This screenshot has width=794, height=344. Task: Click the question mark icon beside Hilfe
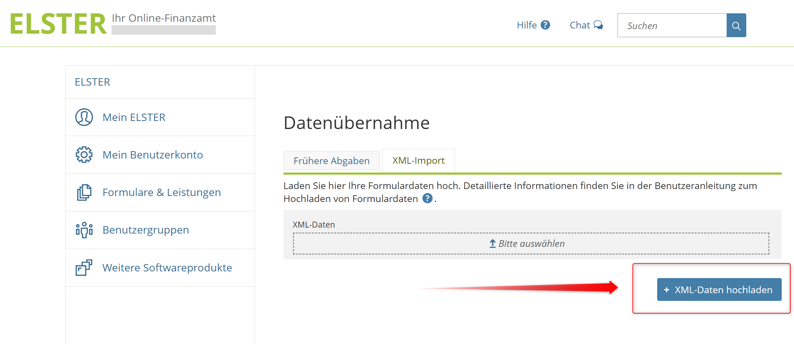(545, 25)
